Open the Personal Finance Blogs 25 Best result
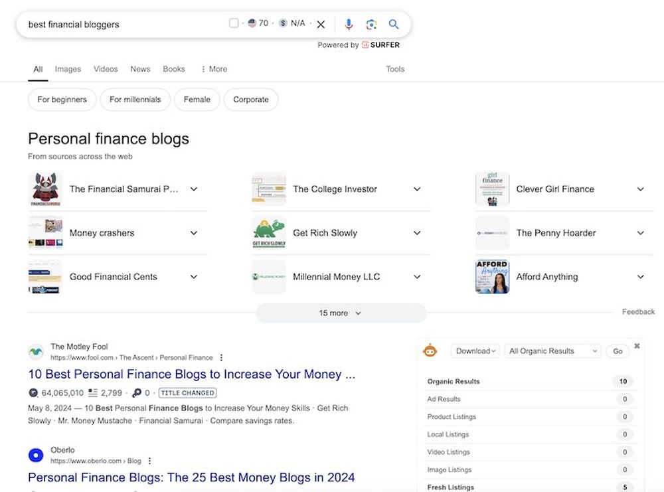The width and height of the screenshot is (664, 492). [191, 477]
